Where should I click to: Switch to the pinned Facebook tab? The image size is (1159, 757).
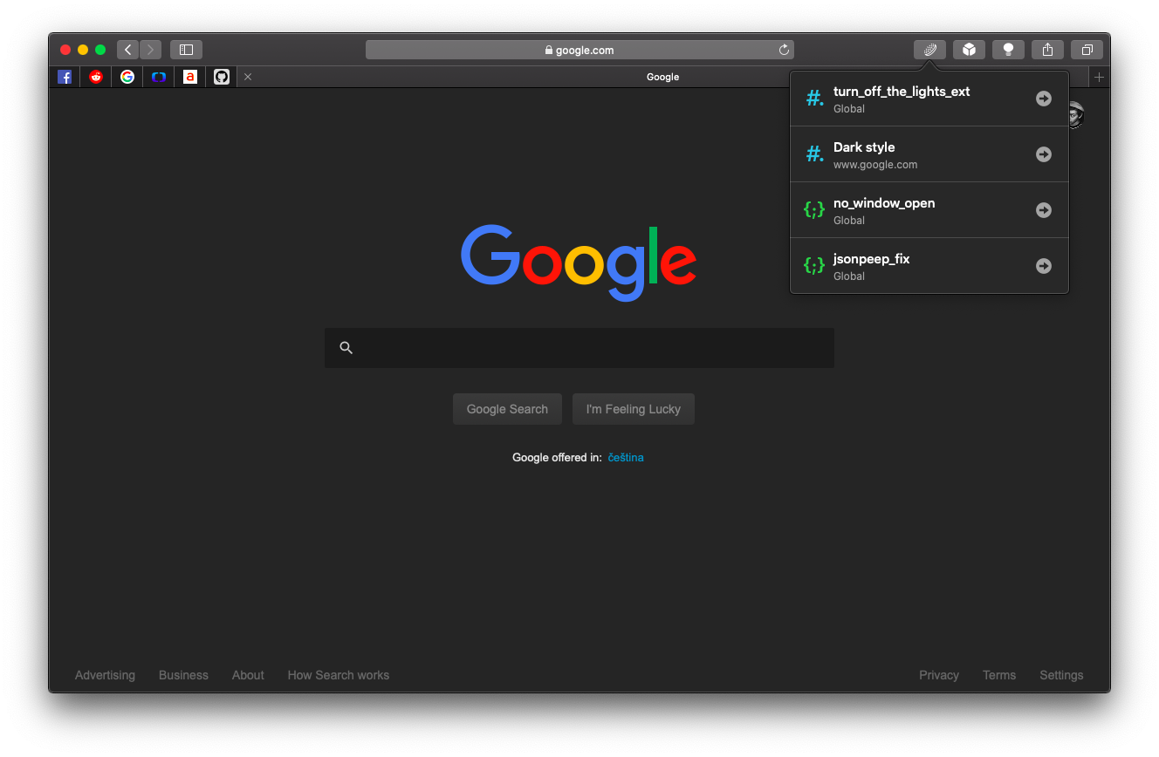pyautogui.click(x=65, y=77)
